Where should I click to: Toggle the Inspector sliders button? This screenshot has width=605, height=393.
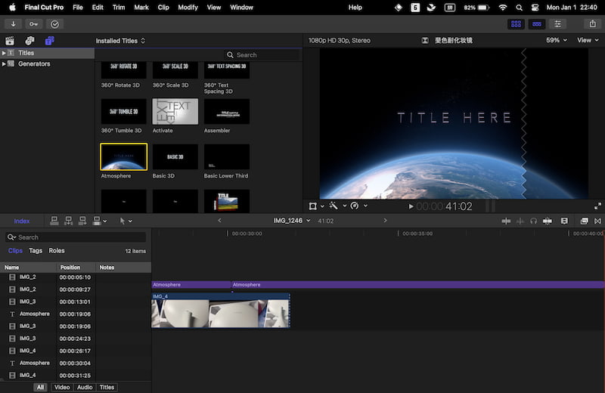tap(558, 23)
